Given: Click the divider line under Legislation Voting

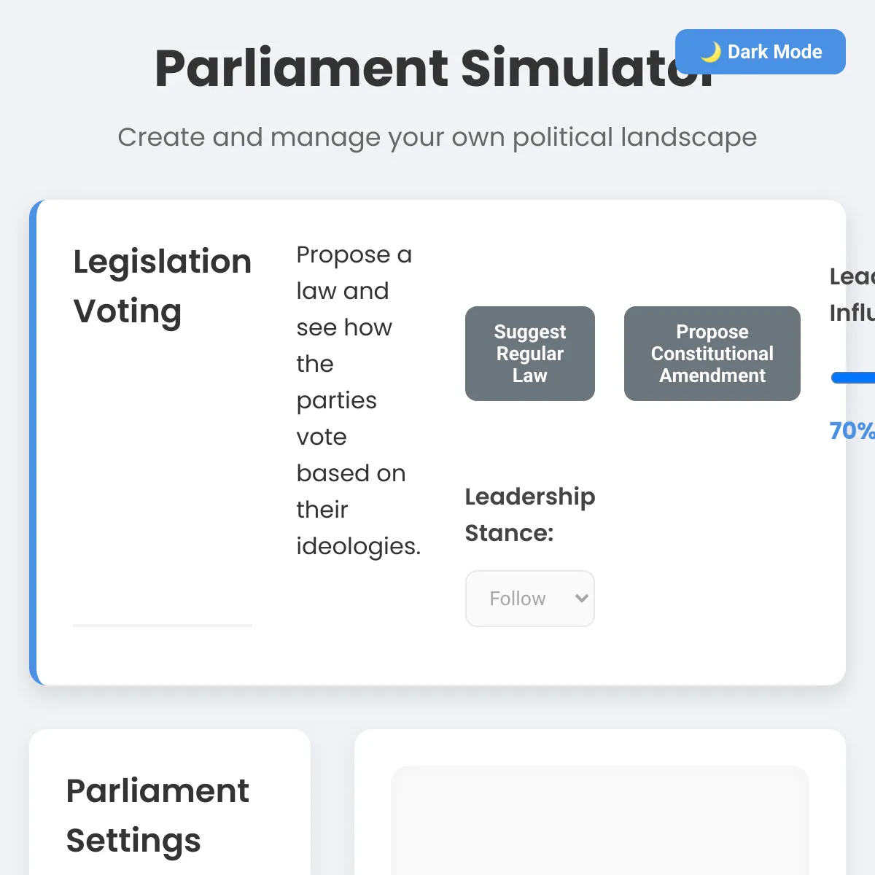Looking at the screenshot, I should pos(163,625).
